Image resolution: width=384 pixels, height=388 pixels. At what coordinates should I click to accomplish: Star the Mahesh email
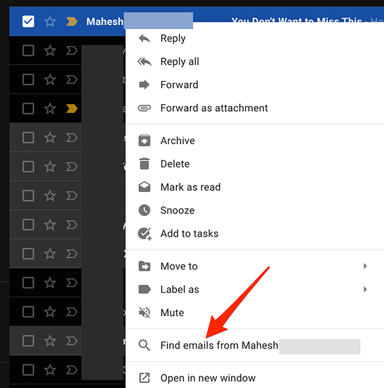point(50,21)
